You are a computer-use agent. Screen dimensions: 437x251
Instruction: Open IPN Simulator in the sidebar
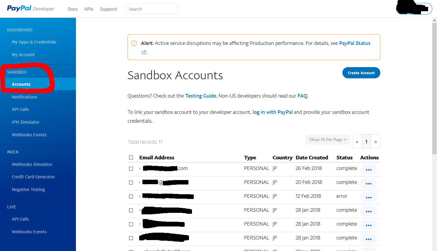coord(26,122)
